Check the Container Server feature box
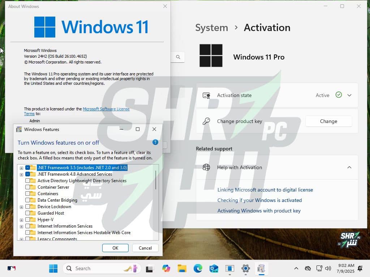This screenshot has width=370, height=277. click(x=27, y=187)
